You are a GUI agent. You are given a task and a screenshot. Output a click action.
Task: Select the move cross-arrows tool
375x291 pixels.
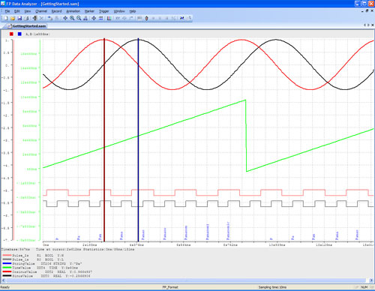coord(65,18)
